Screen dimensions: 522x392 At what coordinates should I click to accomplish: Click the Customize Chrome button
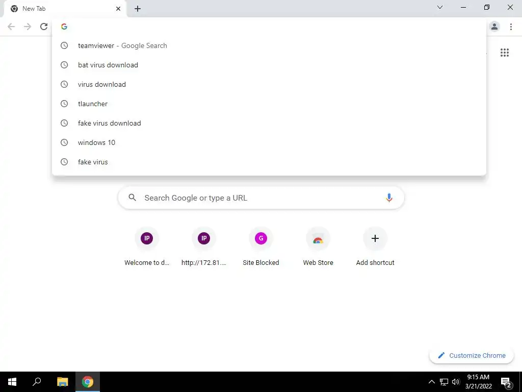point(472,355)
